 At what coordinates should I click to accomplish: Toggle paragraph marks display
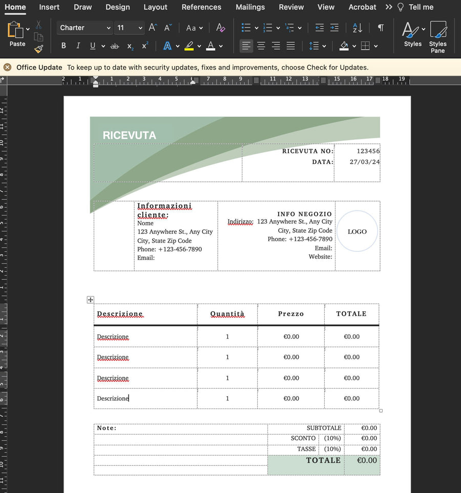381,28
